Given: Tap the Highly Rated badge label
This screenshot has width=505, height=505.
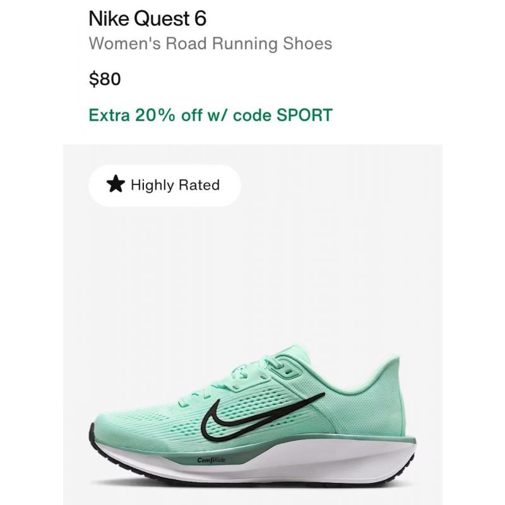Looking at the screenshot, I should [x=175, y=185].
